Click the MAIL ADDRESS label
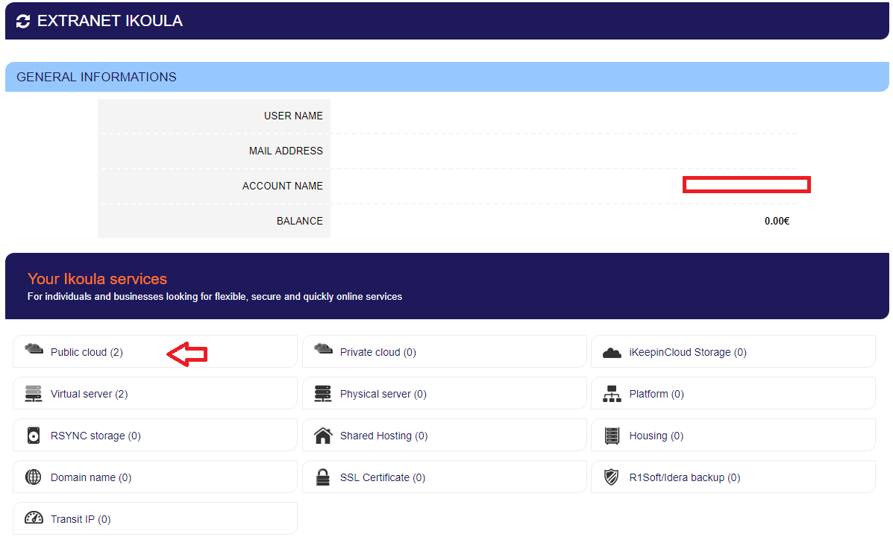893x543 pixels. 286,151
